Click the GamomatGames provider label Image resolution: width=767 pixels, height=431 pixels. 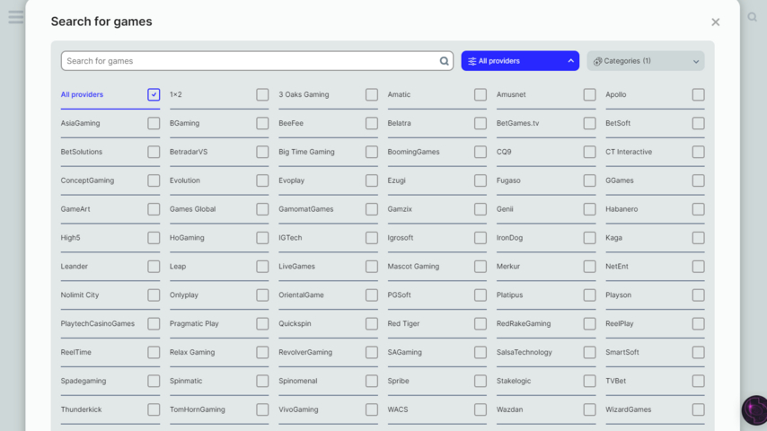point(305,209)
